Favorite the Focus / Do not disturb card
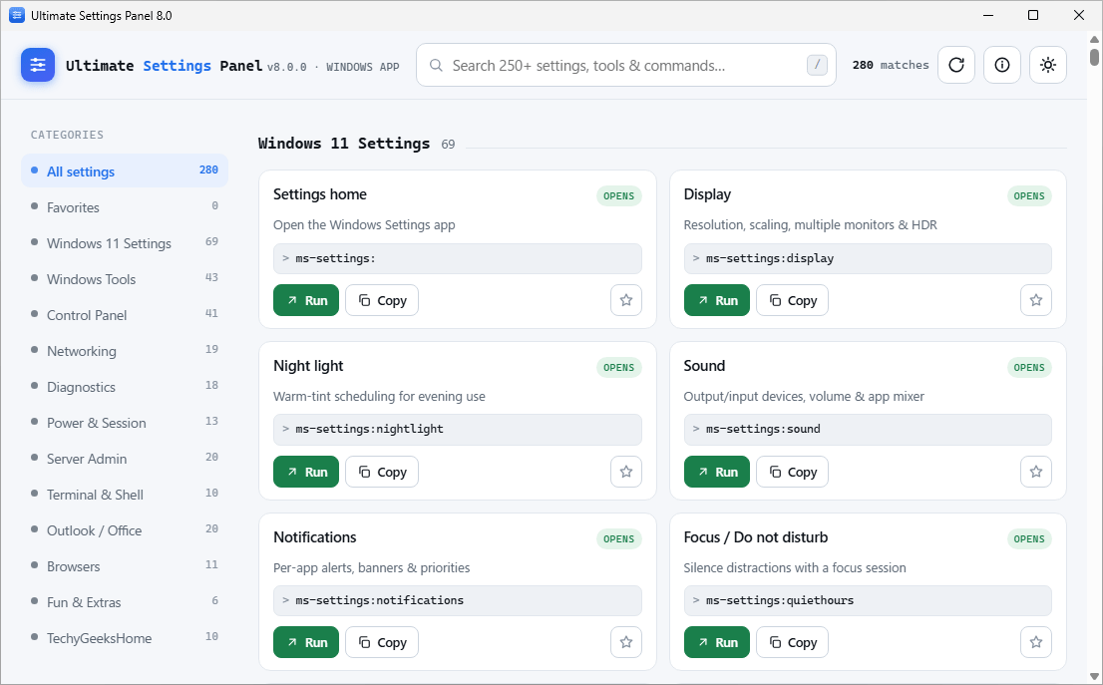 [x=1035, y=642]
